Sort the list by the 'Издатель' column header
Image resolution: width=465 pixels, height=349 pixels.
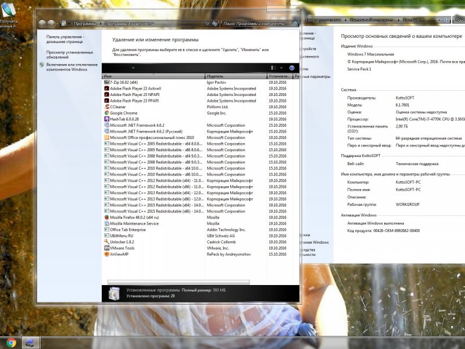coord(236,76)
